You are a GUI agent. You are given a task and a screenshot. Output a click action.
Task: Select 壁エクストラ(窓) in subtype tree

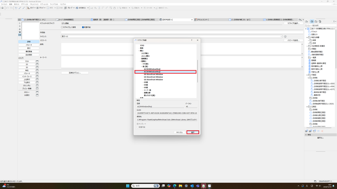(x=149, y=96)
